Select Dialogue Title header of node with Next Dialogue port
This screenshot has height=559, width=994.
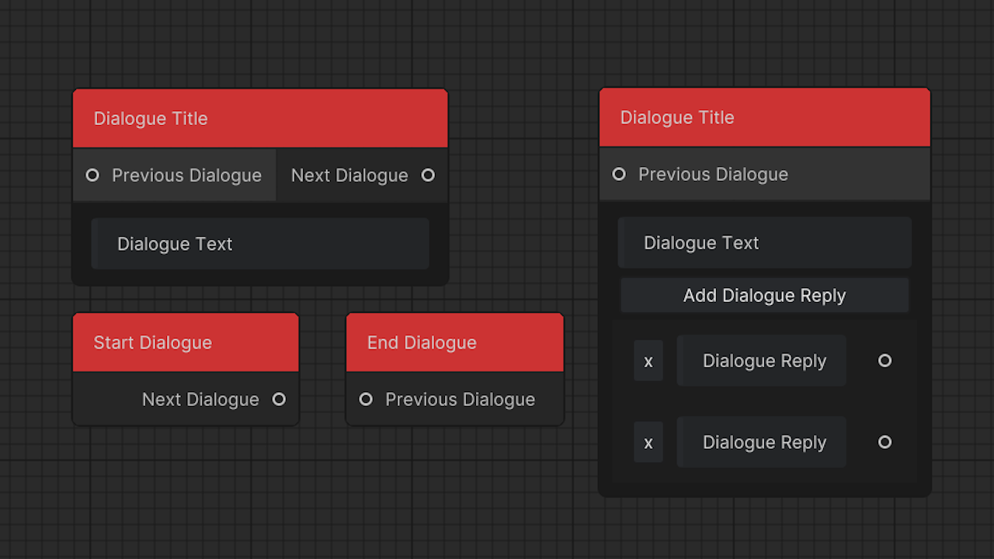pos(260,118)
